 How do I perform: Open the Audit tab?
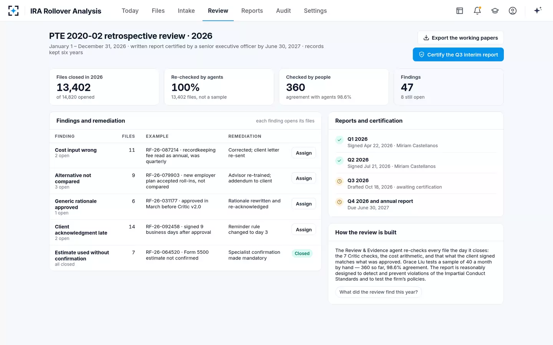(x=283, y=11)
